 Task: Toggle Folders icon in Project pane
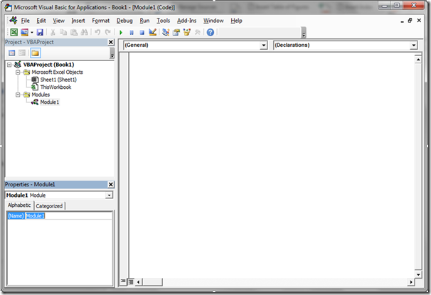pos(35,53)
